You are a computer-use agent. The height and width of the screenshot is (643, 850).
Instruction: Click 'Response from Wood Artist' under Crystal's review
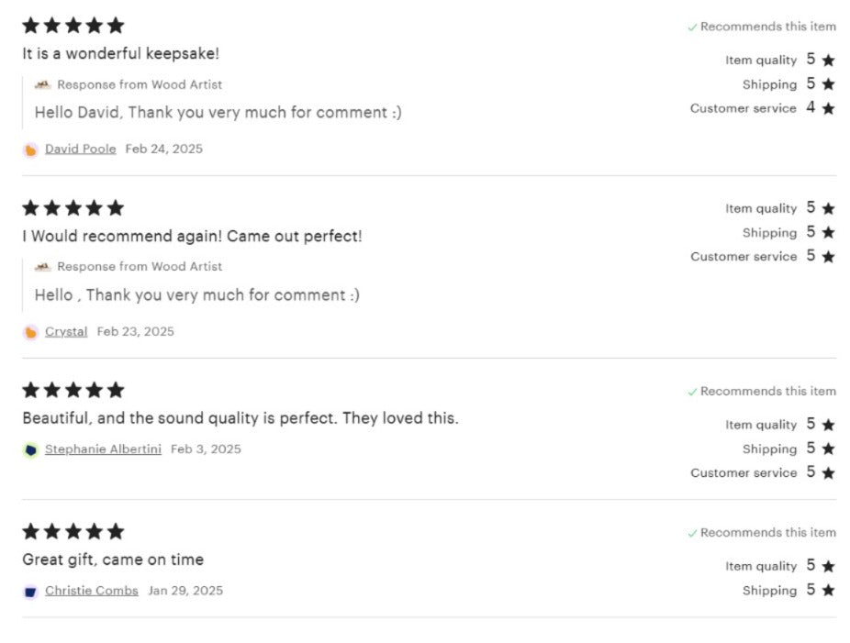click(140, 267)
